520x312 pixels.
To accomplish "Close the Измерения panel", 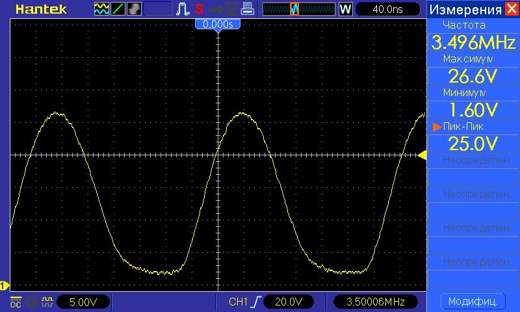I will click(x=512, y=9).
